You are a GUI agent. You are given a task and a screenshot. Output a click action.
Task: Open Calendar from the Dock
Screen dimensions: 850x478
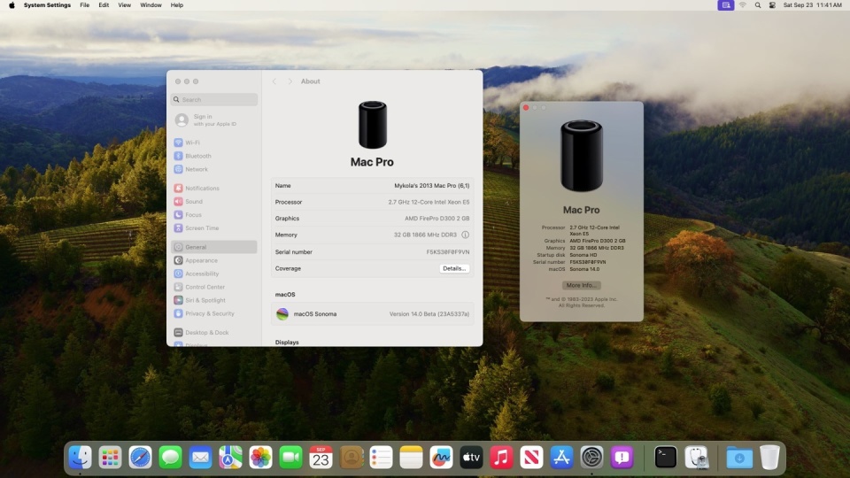(321, 458)
